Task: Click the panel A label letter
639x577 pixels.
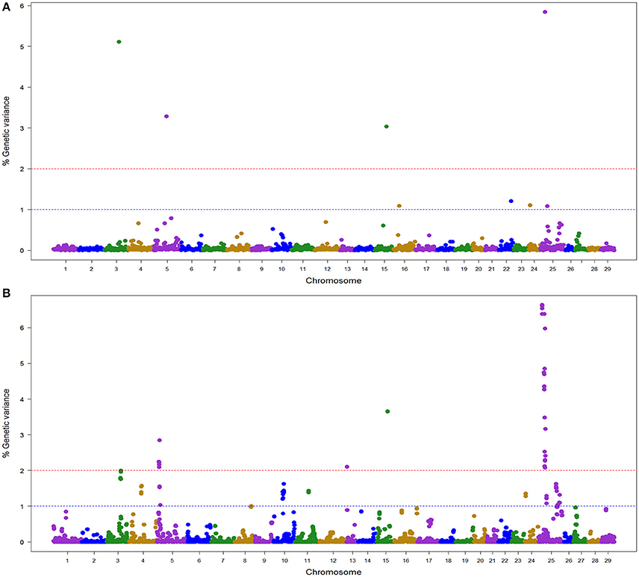Action: pos(6,7)
